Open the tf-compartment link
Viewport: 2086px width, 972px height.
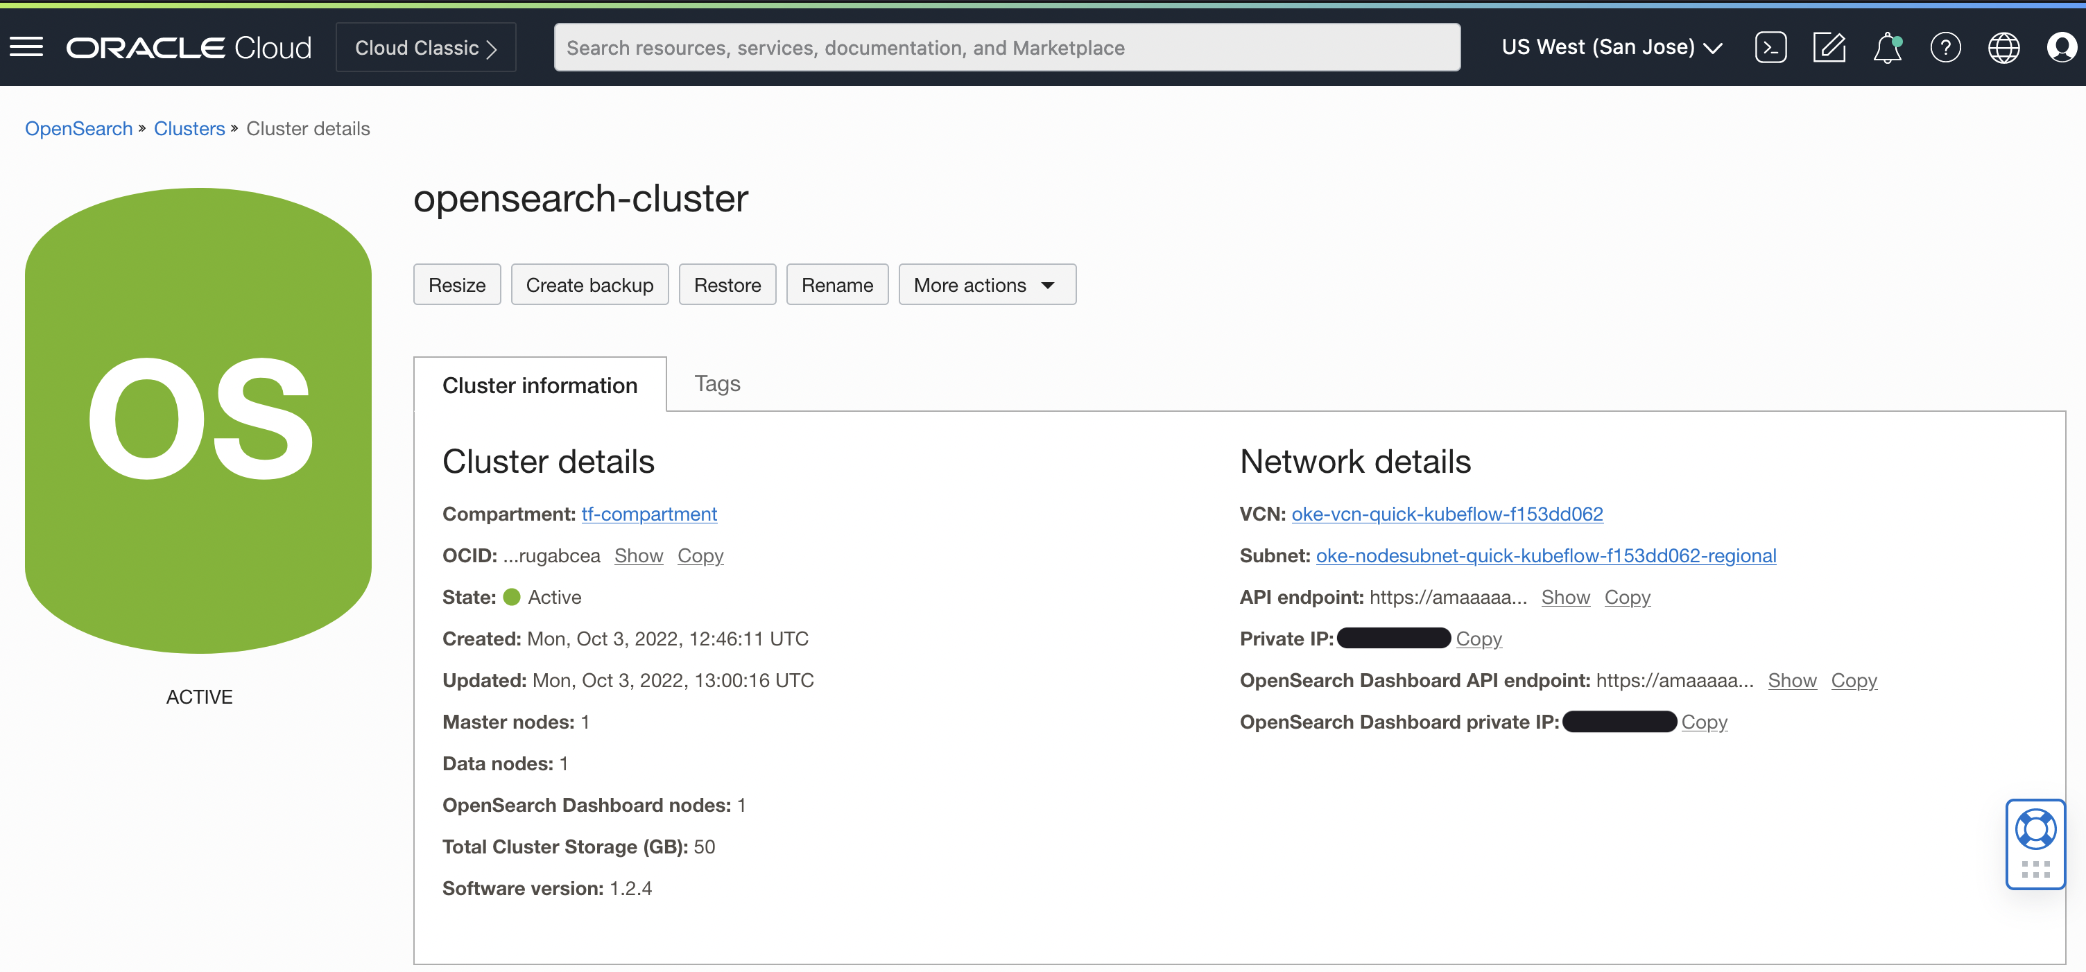pos(648,514)
